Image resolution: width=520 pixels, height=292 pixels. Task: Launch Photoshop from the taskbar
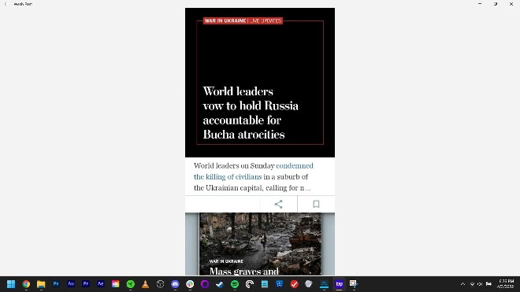[56, 284]
